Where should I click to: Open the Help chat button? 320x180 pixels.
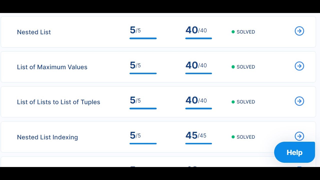pyautogui.click(x=294, y=152)
